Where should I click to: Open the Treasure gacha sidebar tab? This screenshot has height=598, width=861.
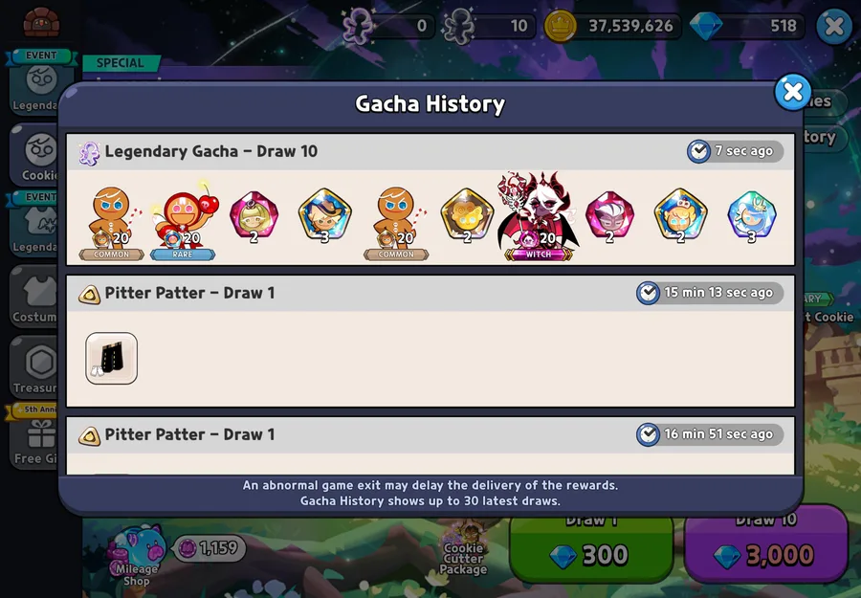pos(34,367)
